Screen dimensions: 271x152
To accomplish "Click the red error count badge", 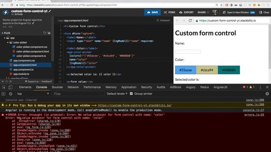I will 246,87.
